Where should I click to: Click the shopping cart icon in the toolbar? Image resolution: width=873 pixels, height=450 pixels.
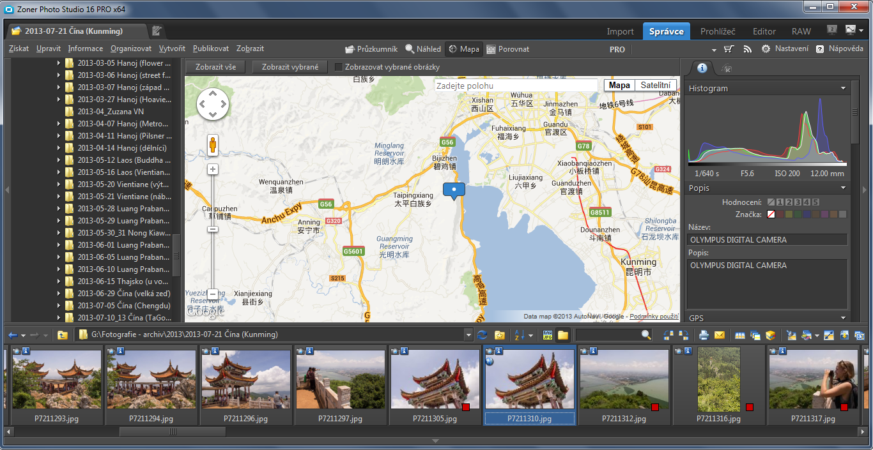click(x=729, y=49)
